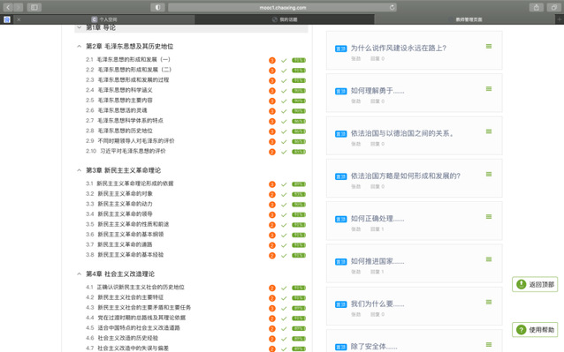The image size is (564, 352).
Task: Click orange task count badge for 2.1
Action: point(272,60)
